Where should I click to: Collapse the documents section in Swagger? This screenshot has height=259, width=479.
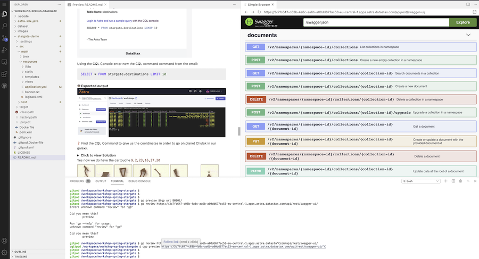[x=468, y=35]
